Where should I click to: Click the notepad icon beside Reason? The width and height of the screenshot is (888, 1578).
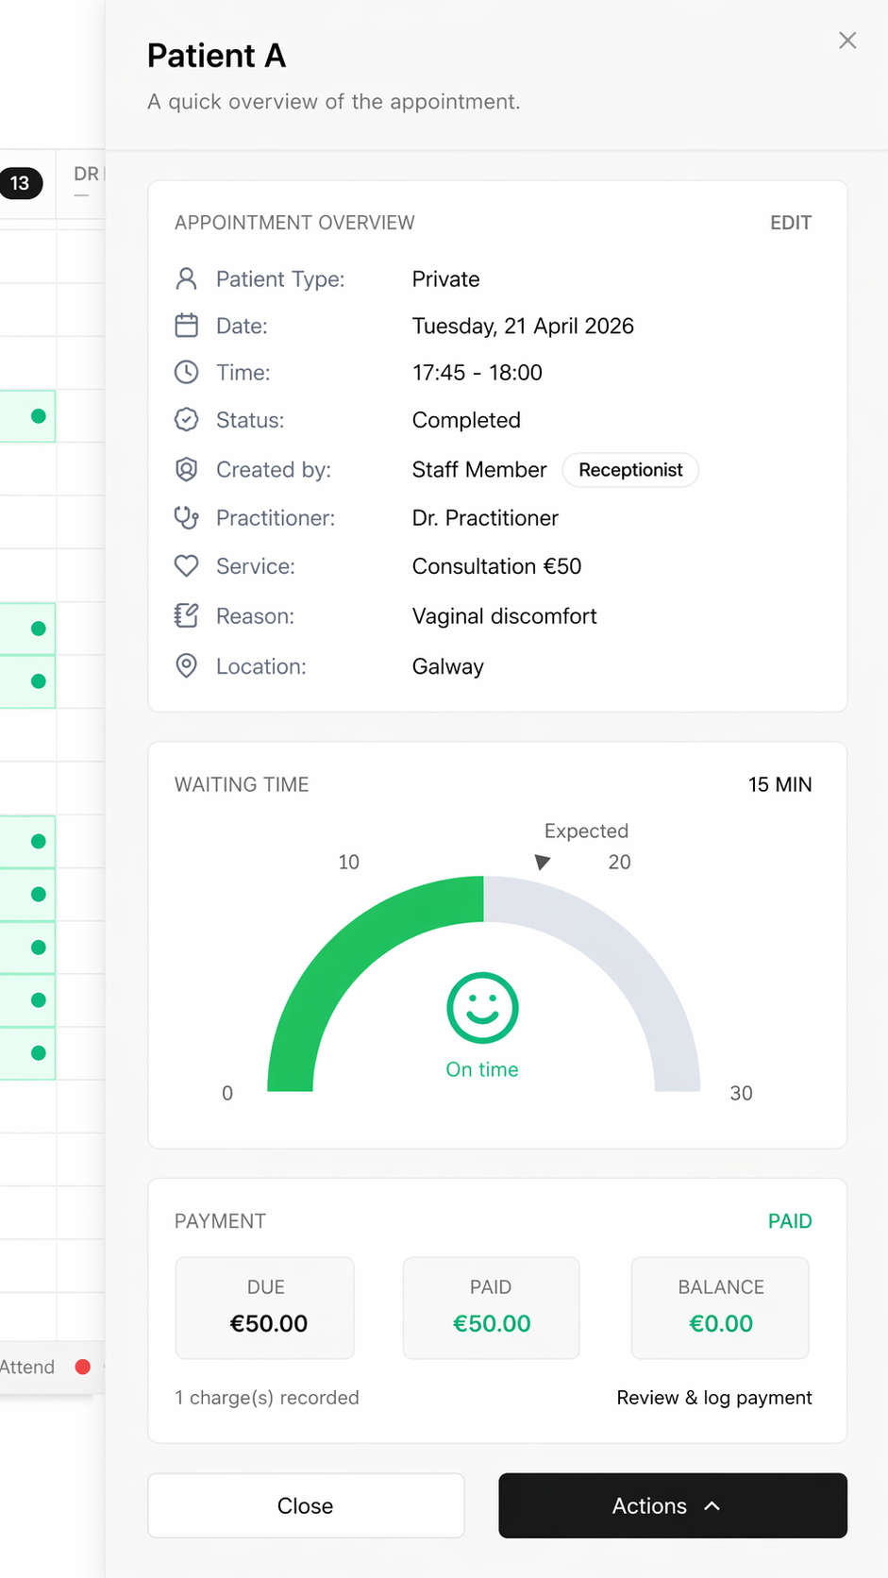(x=187, y=615)
